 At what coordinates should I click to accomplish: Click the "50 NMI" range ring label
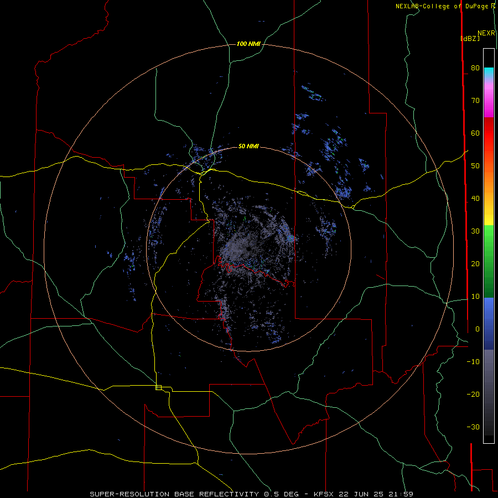(x=248, y=146)
